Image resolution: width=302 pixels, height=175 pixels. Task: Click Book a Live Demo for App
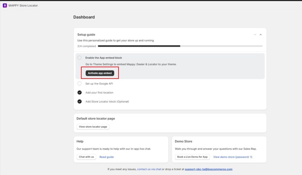point(192,157)
